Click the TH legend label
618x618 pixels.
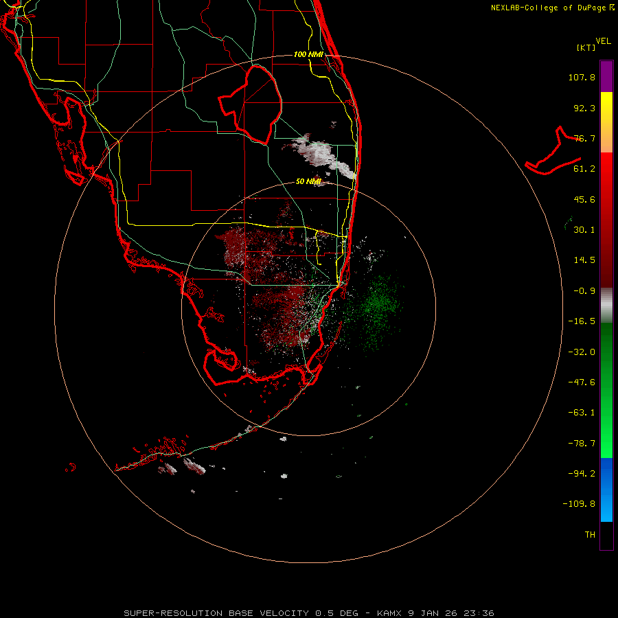point(590,535)
